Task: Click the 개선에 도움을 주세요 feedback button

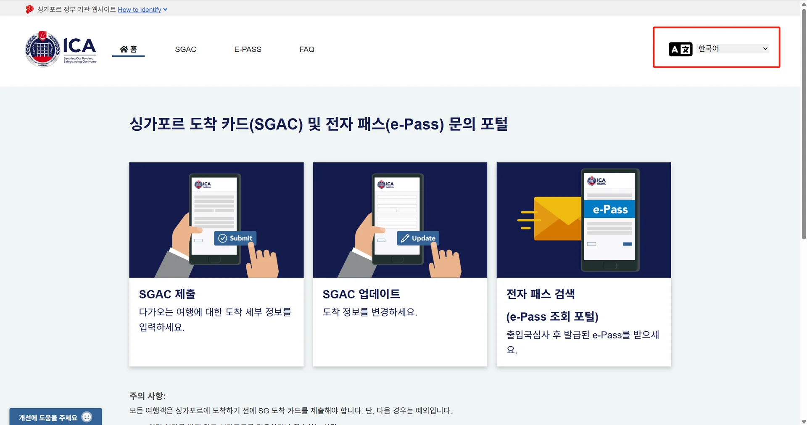Action: tap(55, 417)
